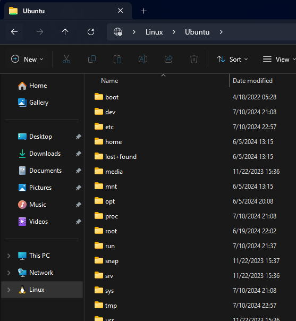
Task: Click the forward navigation arrow
Action: click(x=40, y=32)
